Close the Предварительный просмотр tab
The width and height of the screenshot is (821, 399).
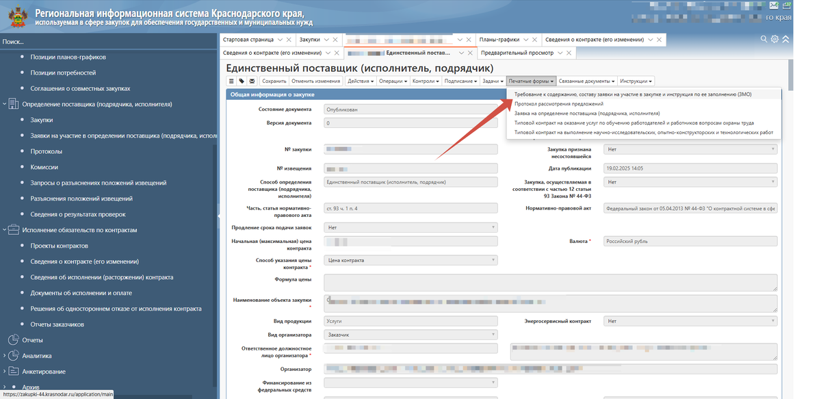[570, 53]
